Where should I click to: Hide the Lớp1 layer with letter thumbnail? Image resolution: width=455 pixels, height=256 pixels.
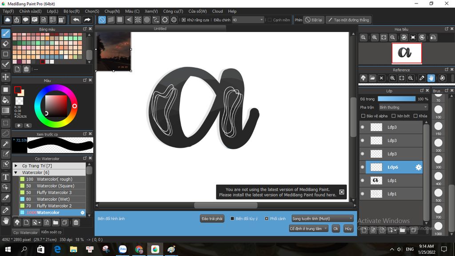point(363,180)
